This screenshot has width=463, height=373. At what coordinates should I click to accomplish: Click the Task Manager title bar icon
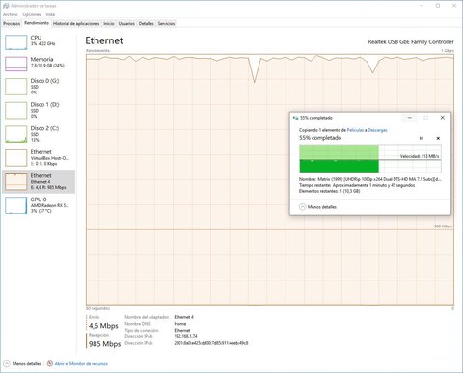(x=6, y=6)
